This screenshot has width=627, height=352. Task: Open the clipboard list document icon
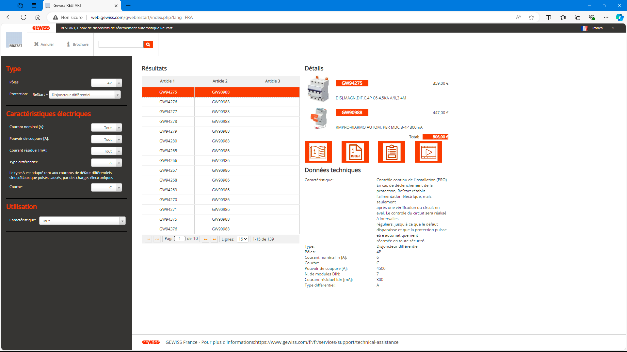(x=392, y=152)
